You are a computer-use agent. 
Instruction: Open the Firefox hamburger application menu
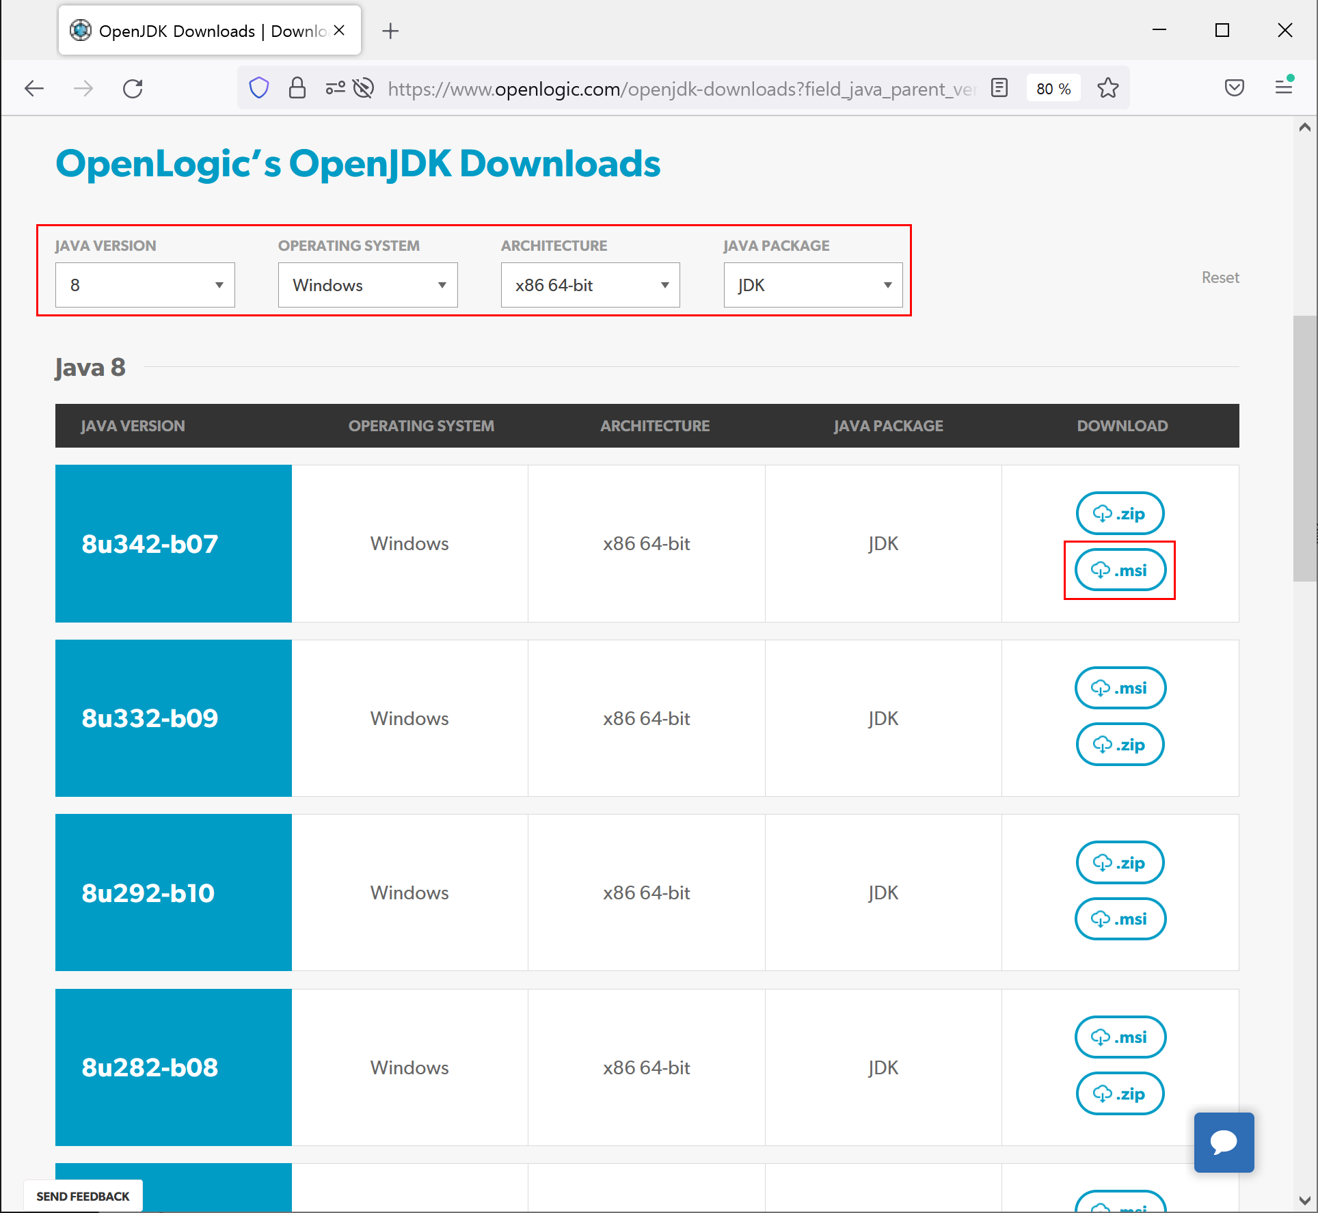(1284, 87)
